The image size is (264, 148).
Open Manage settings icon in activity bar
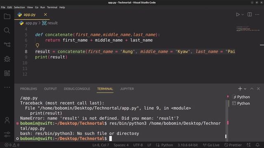[7, 134]
